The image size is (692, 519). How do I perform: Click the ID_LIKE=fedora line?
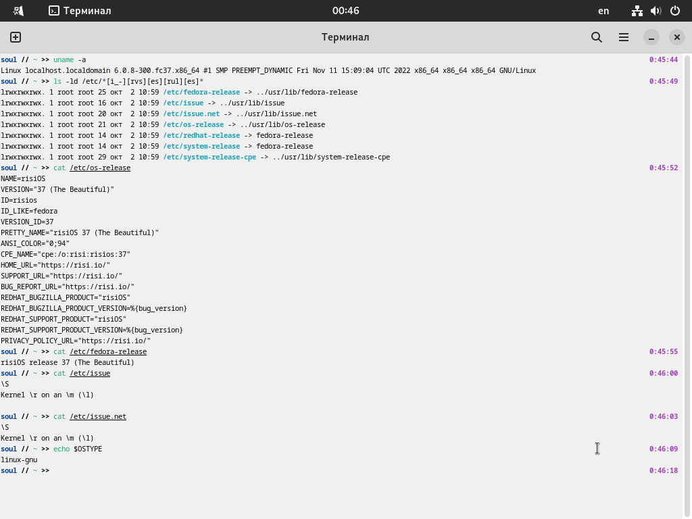[x=29, y=211]
